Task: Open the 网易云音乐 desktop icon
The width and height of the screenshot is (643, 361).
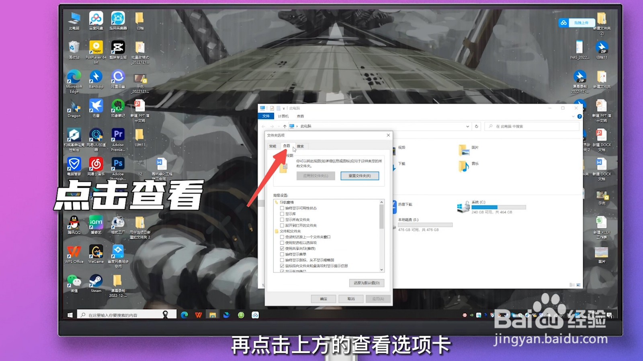Action: 96,167
